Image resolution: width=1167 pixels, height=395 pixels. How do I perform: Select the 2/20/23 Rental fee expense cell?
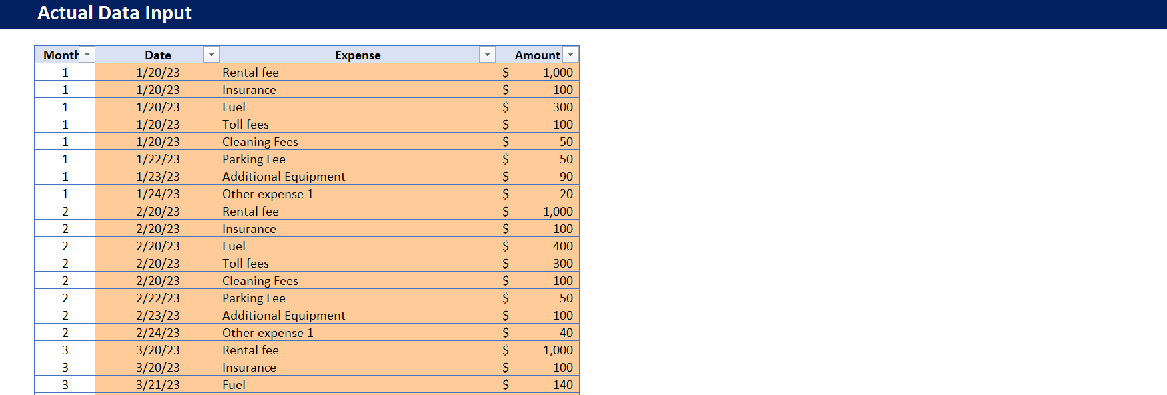(x=358, y=211)
